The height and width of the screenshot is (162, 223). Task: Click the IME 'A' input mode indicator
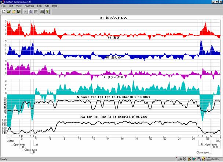tap(181, 159)
